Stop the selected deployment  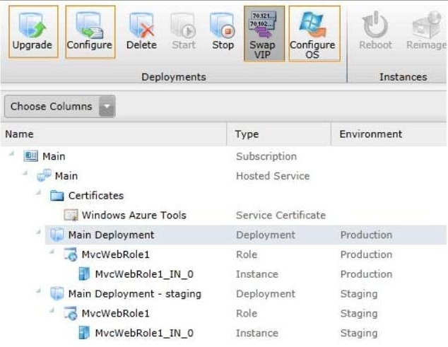[223, 31]
